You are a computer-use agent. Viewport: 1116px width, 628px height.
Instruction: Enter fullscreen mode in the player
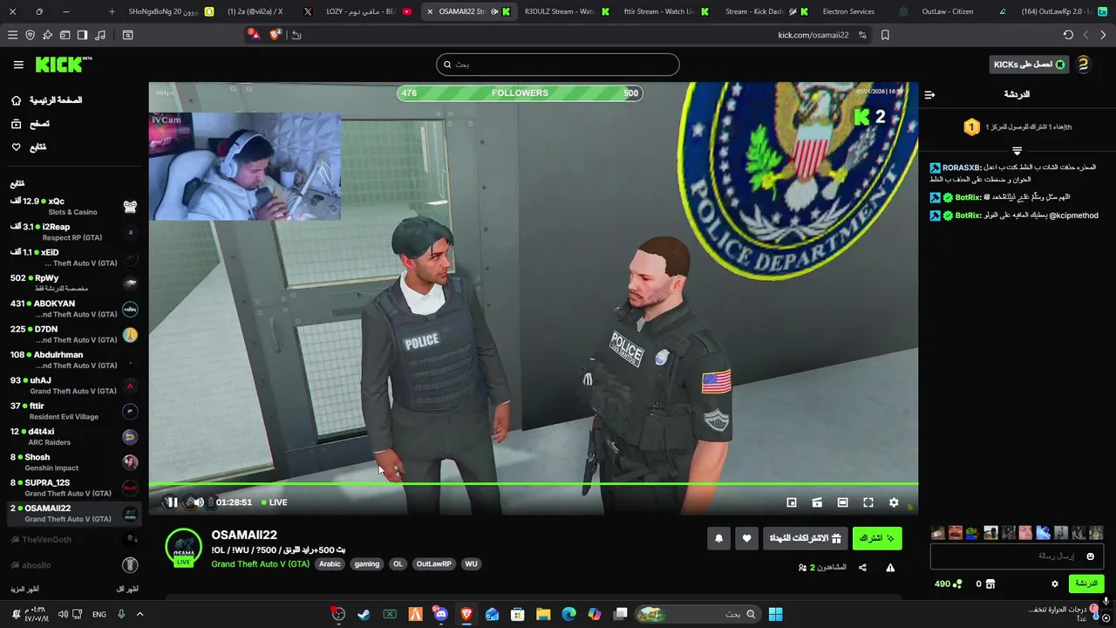point(868,502)
